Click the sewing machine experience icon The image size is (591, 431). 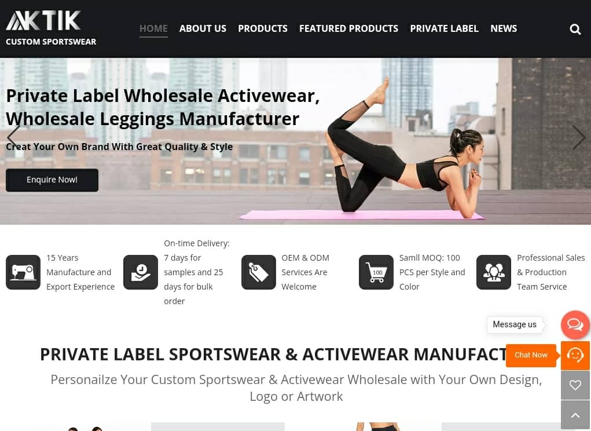coord(23,272)
